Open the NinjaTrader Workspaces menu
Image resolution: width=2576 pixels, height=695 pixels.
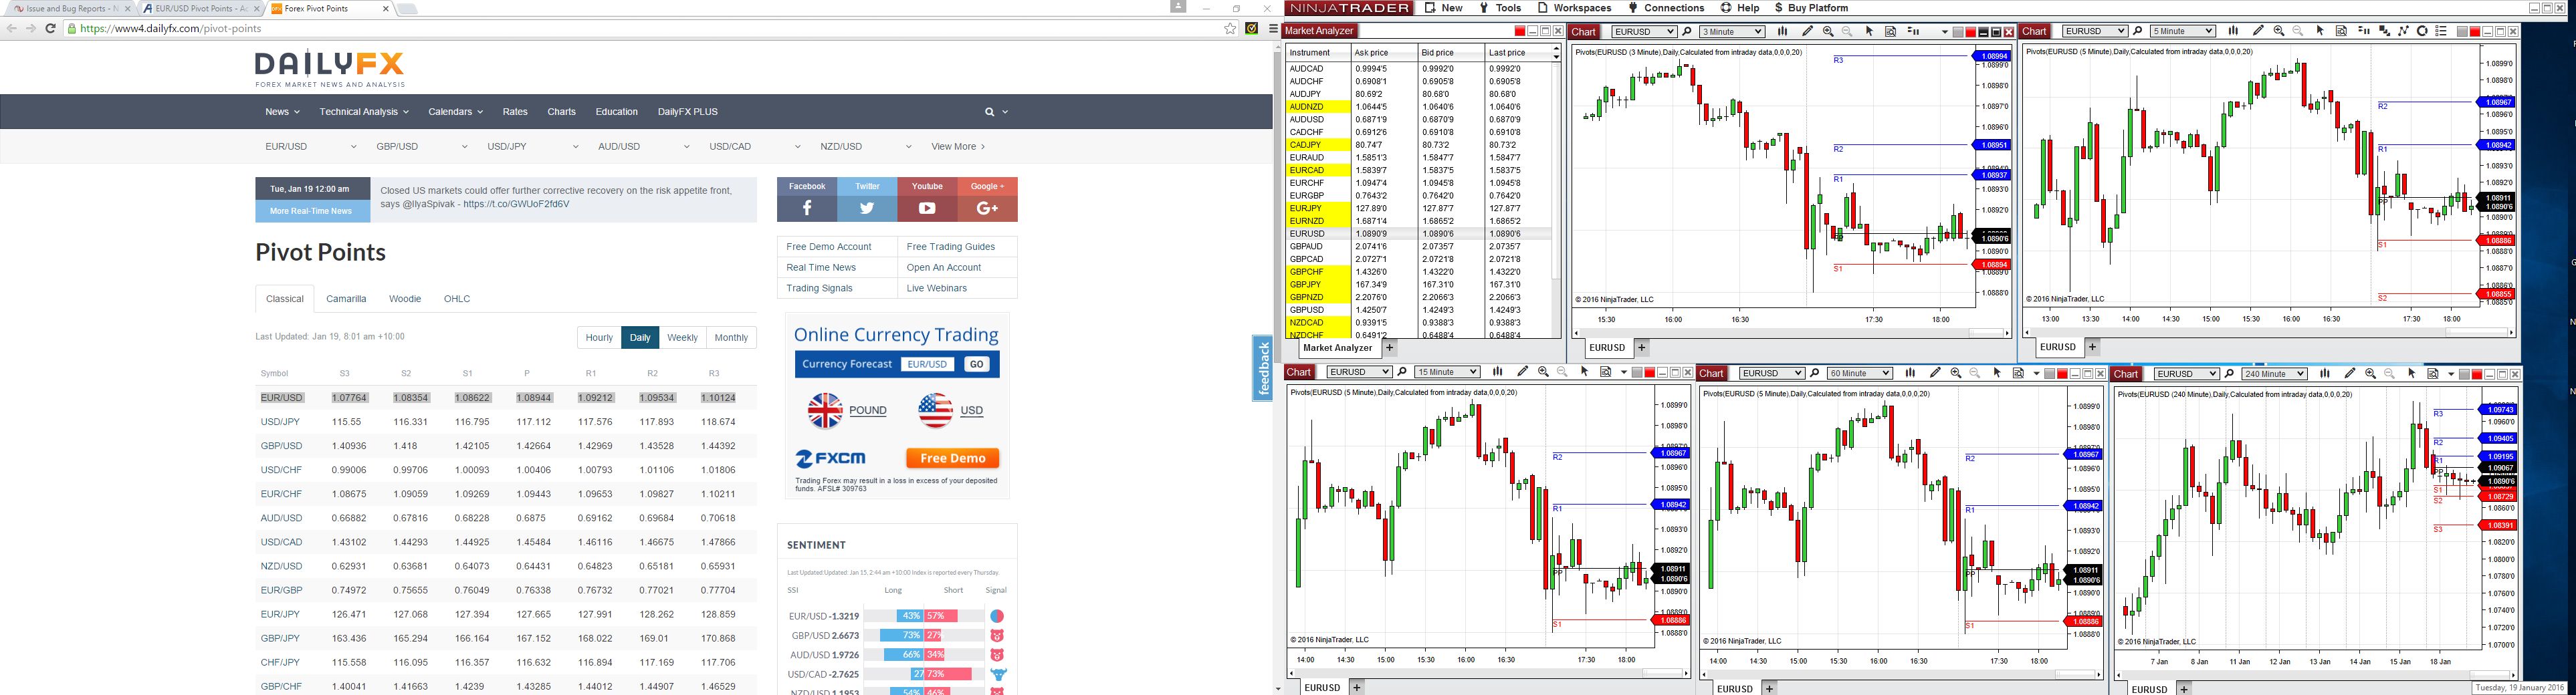(1574, 8)
